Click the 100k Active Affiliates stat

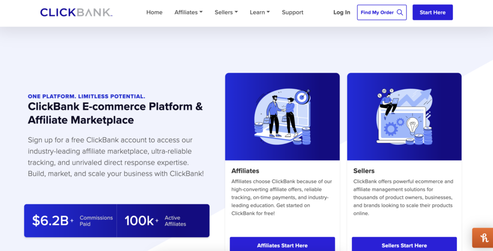coord(163,221)
